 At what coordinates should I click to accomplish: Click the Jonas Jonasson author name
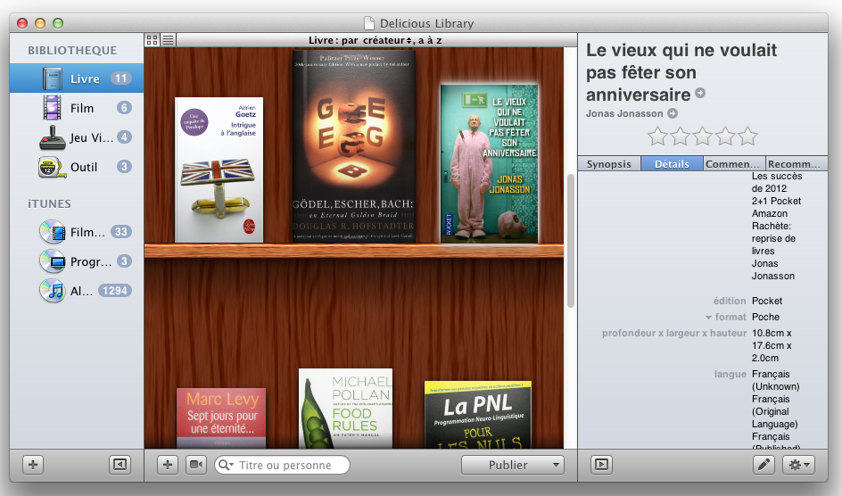click(x=624, y=113)
